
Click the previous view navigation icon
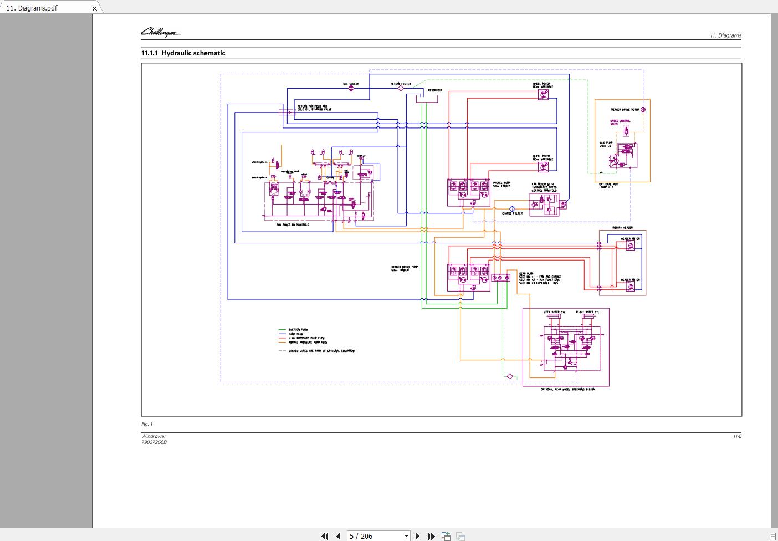[x=446, y=536]
